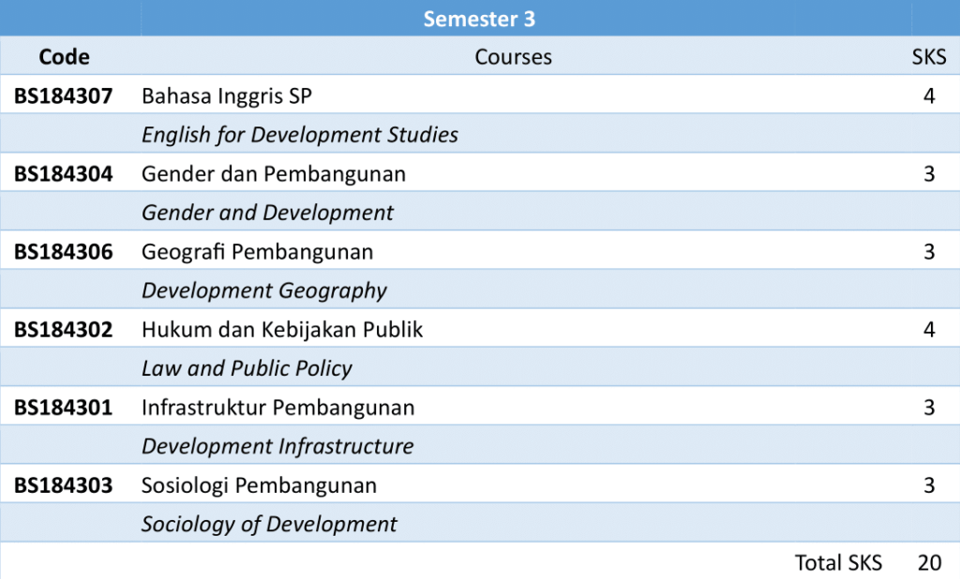Select the Bahasa Inggris SP course
The image size is (960, 579).
[x=227, y=96]
